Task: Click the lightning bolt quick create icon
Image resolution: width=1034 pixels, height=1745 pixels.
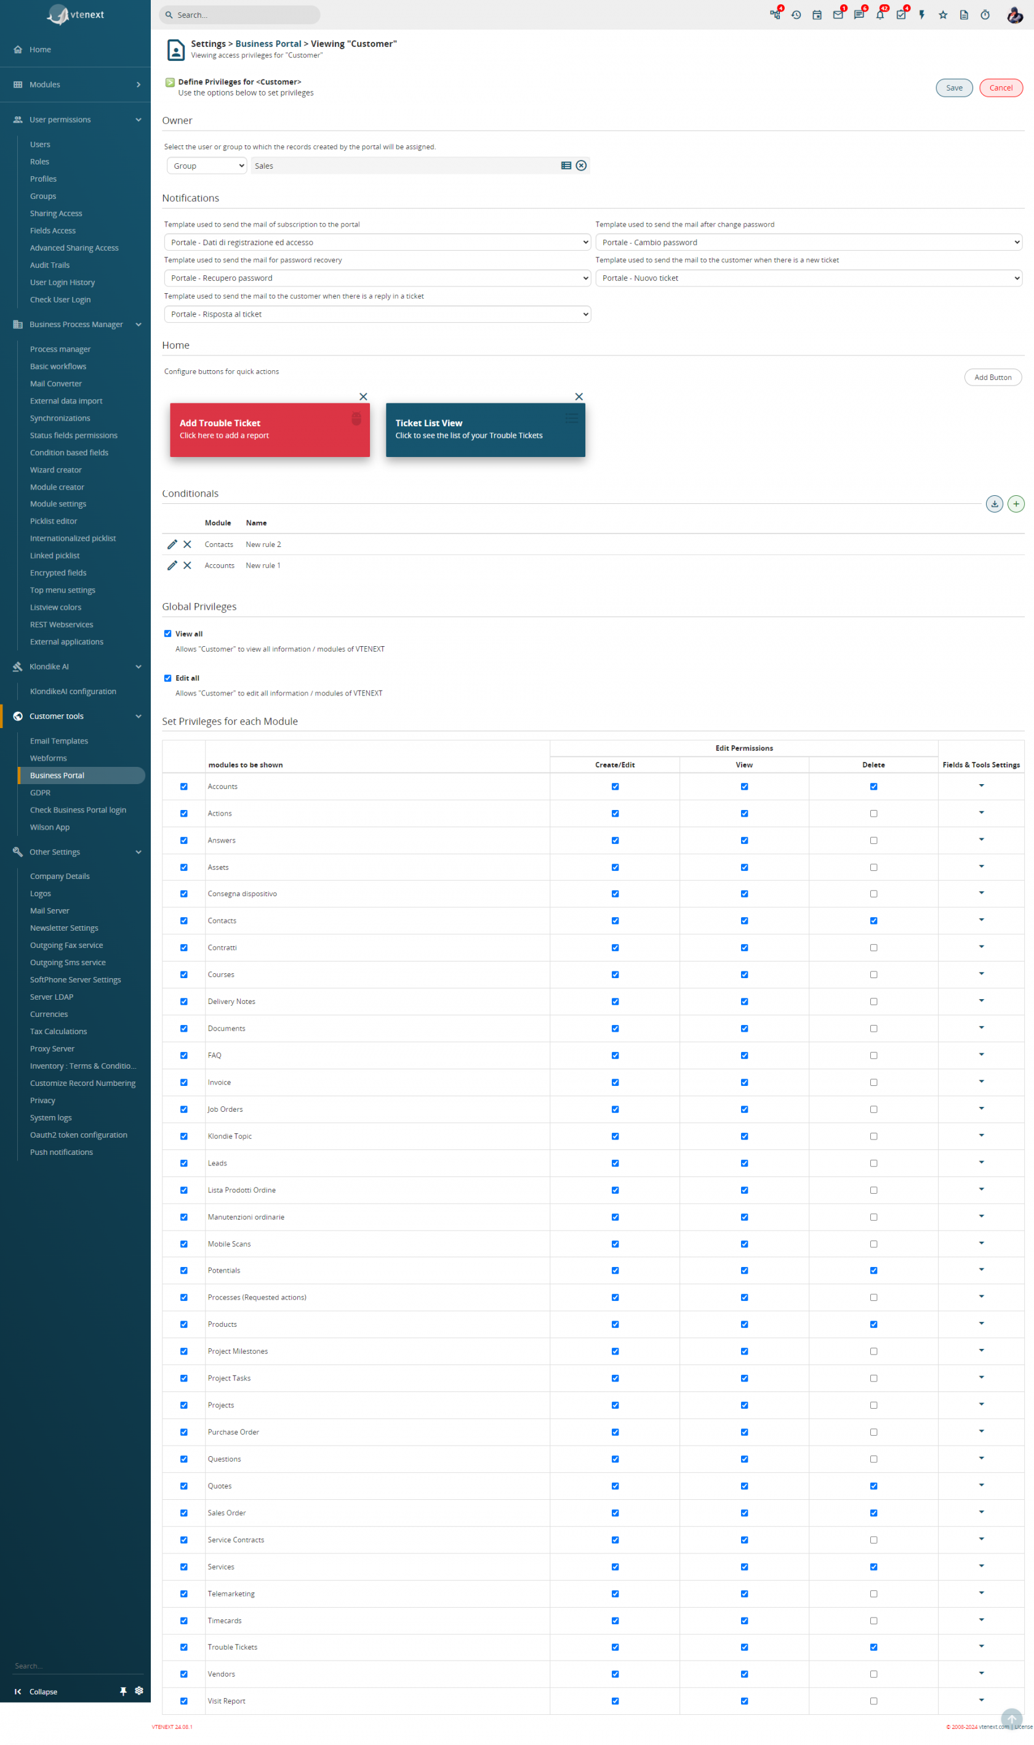Action: pos(922,15)
